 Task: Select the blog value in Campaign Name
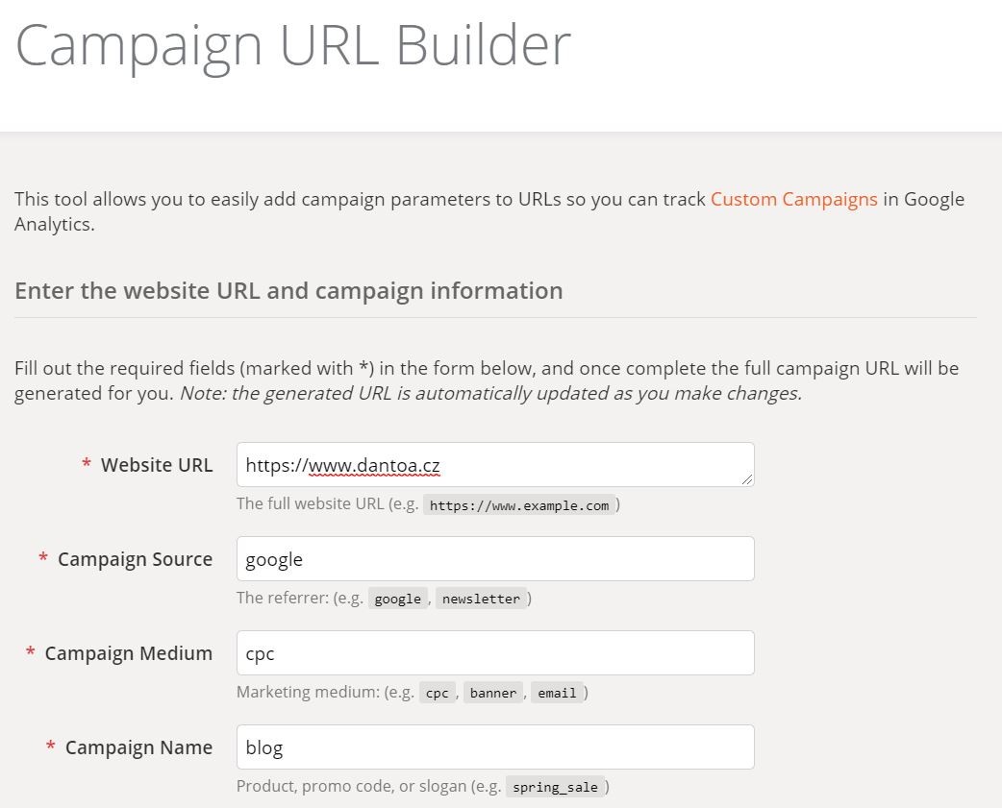(263, 747)
